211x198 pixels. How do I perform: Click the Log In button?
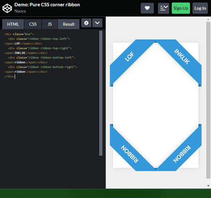click(x=200, y=8)
